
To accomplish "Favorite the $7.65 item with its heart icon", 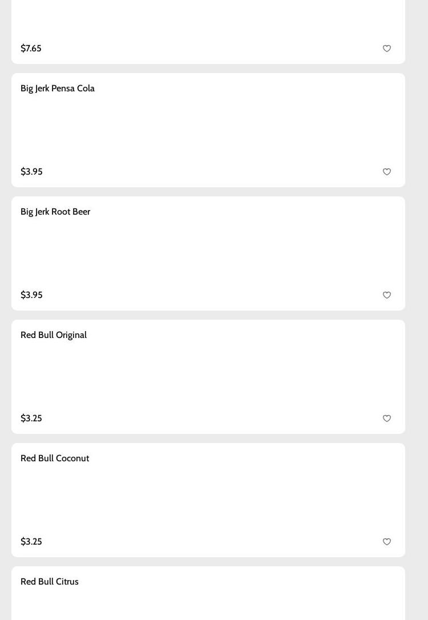I will (x=387, y=49).
